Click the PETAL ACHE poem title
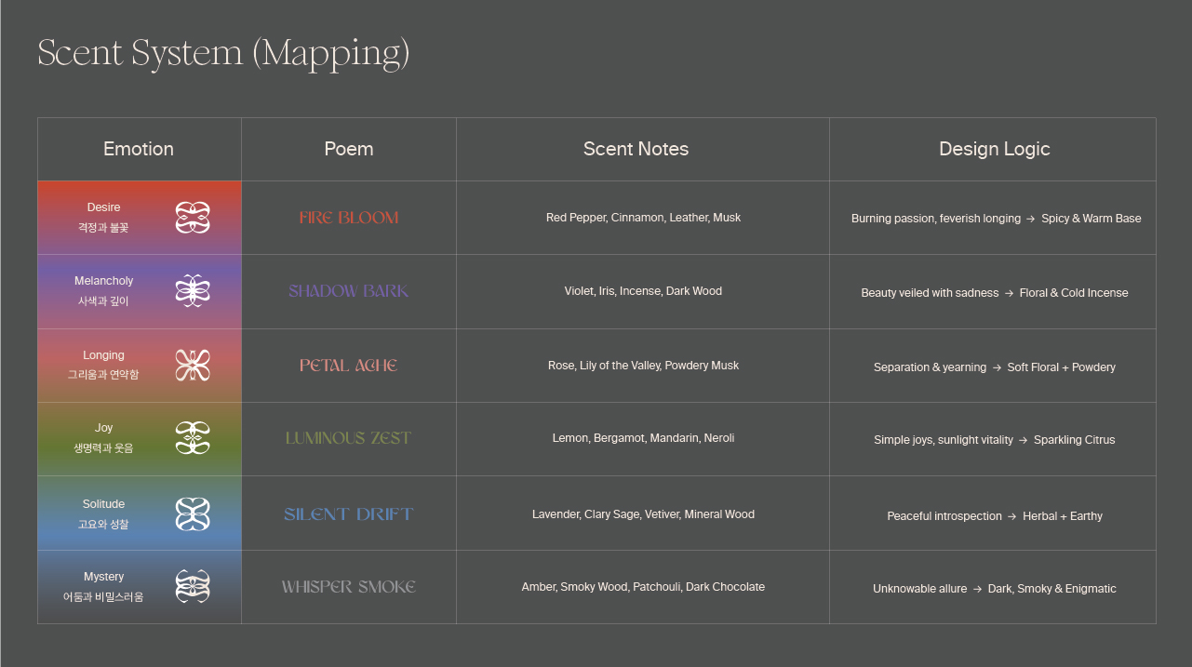This screenshot has width=1192, height=667. 349,366
